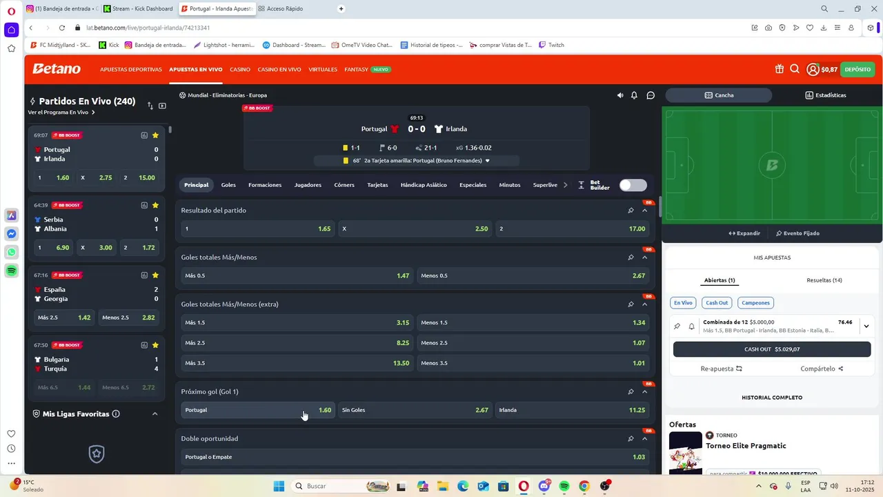The height and width of the screenshot is (497, 883).
Task: Open info about Mis Ligas Favoritas
Action: [116, 414]
